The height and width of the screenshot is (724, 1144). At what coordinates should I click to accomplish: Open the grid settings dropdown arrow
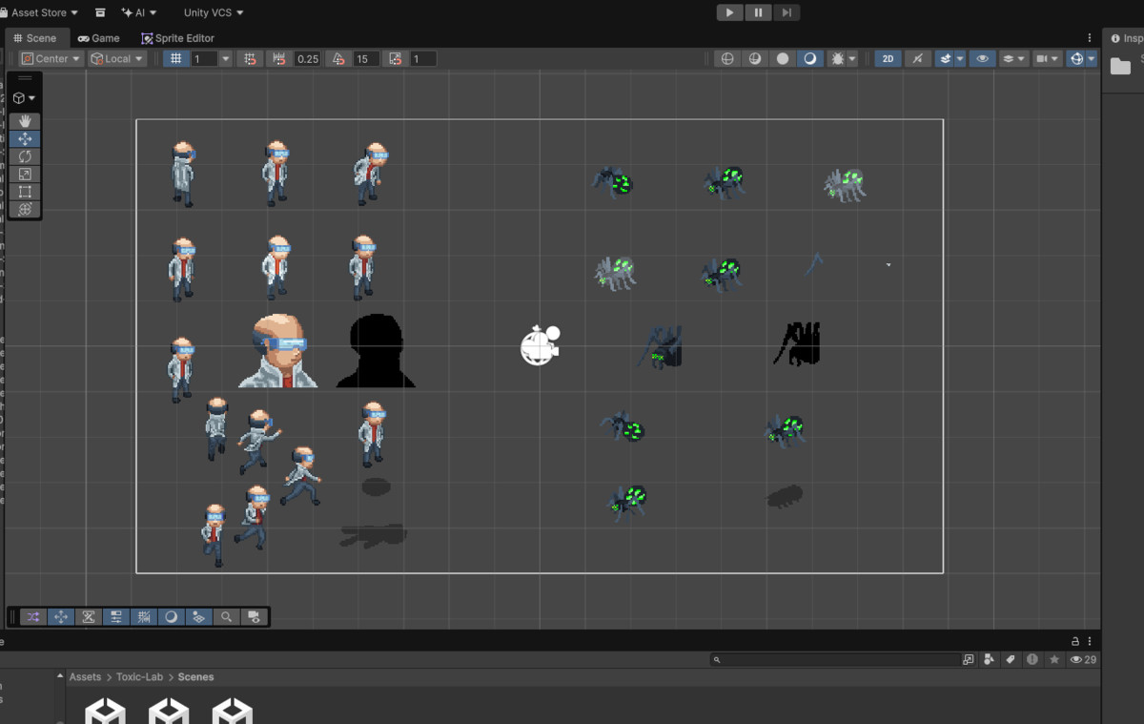226,59
